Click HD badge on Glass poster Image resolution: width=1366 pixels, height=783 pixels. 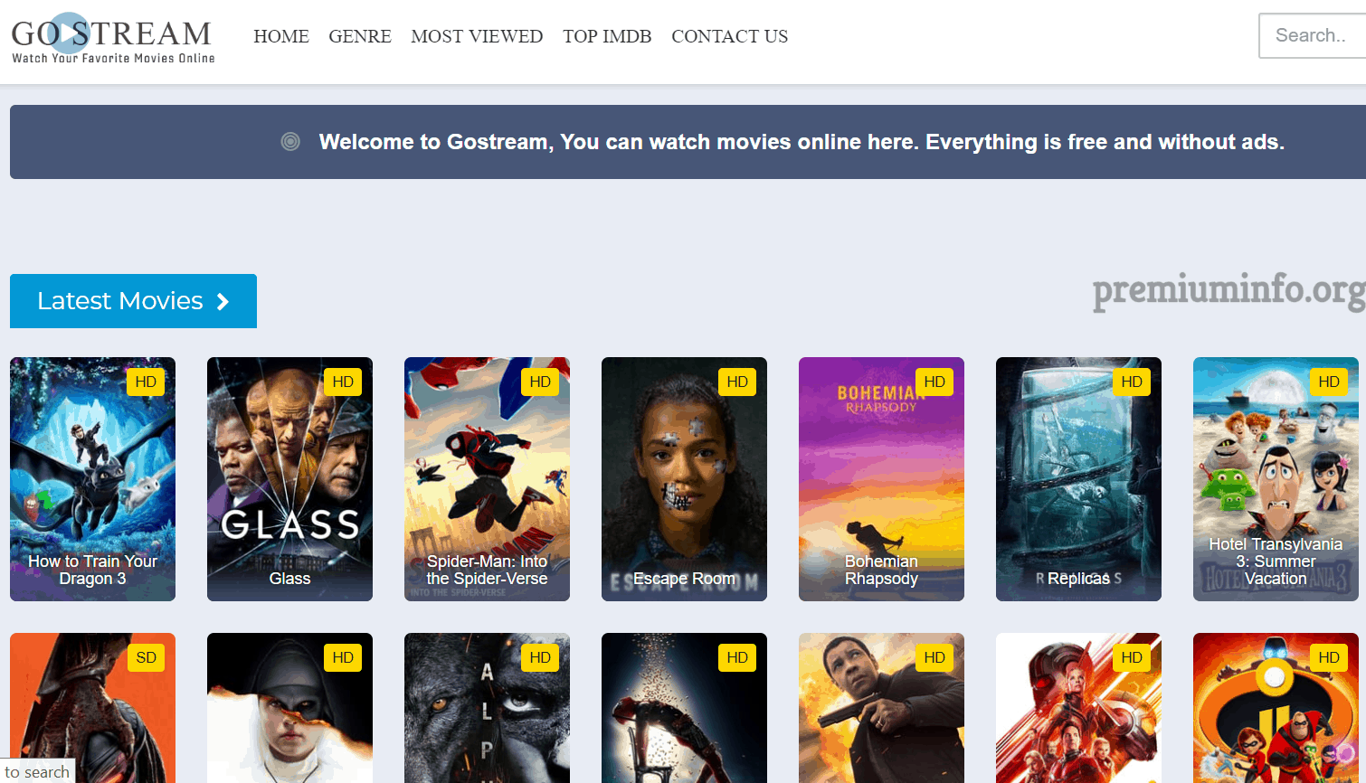click(343, 382)
